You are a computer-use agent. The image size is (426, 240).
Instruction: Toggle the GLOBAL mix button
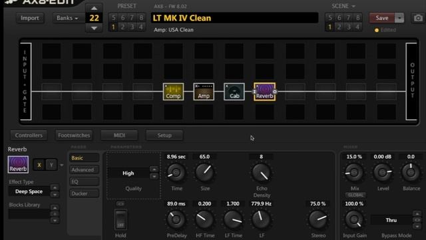click(x=355, y=195)
